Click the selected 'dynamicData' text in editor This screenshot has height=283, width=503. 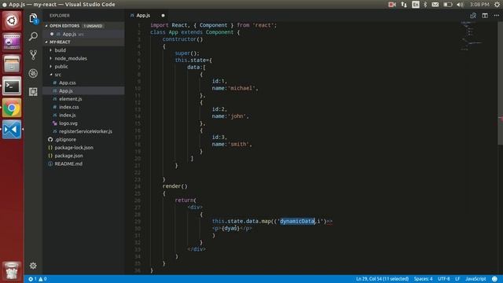297,221
